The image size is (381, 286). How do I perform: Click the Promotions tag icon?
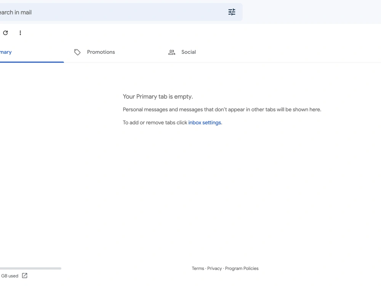(x=77, y=52)
